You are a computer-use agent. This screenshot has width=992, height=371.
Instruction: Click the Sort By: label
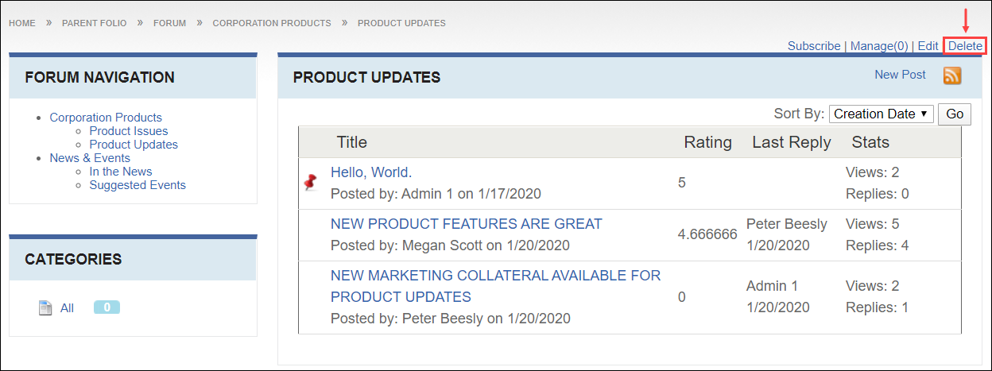(x=799, y=114)
